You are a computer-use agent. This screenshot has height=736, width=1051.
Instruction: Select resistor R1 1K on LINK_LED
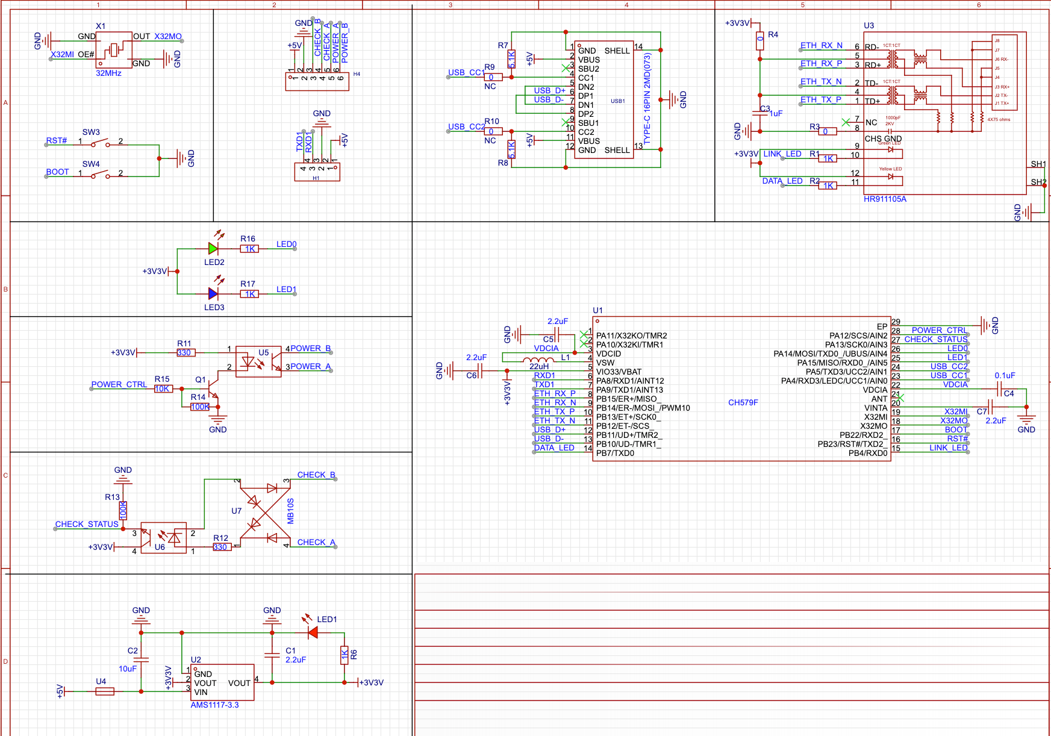828,158
